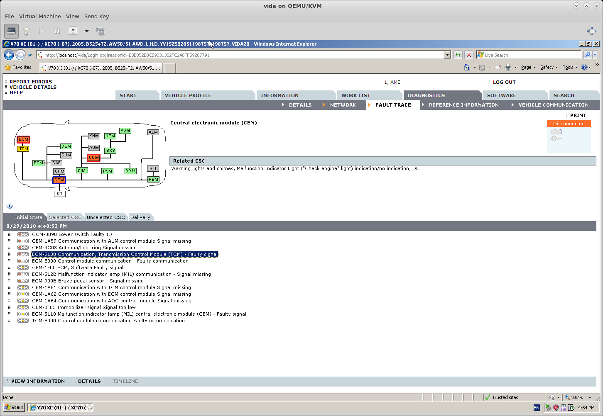
Task: Click the PRINT link in VIDA
Action: tap(578, 115)
